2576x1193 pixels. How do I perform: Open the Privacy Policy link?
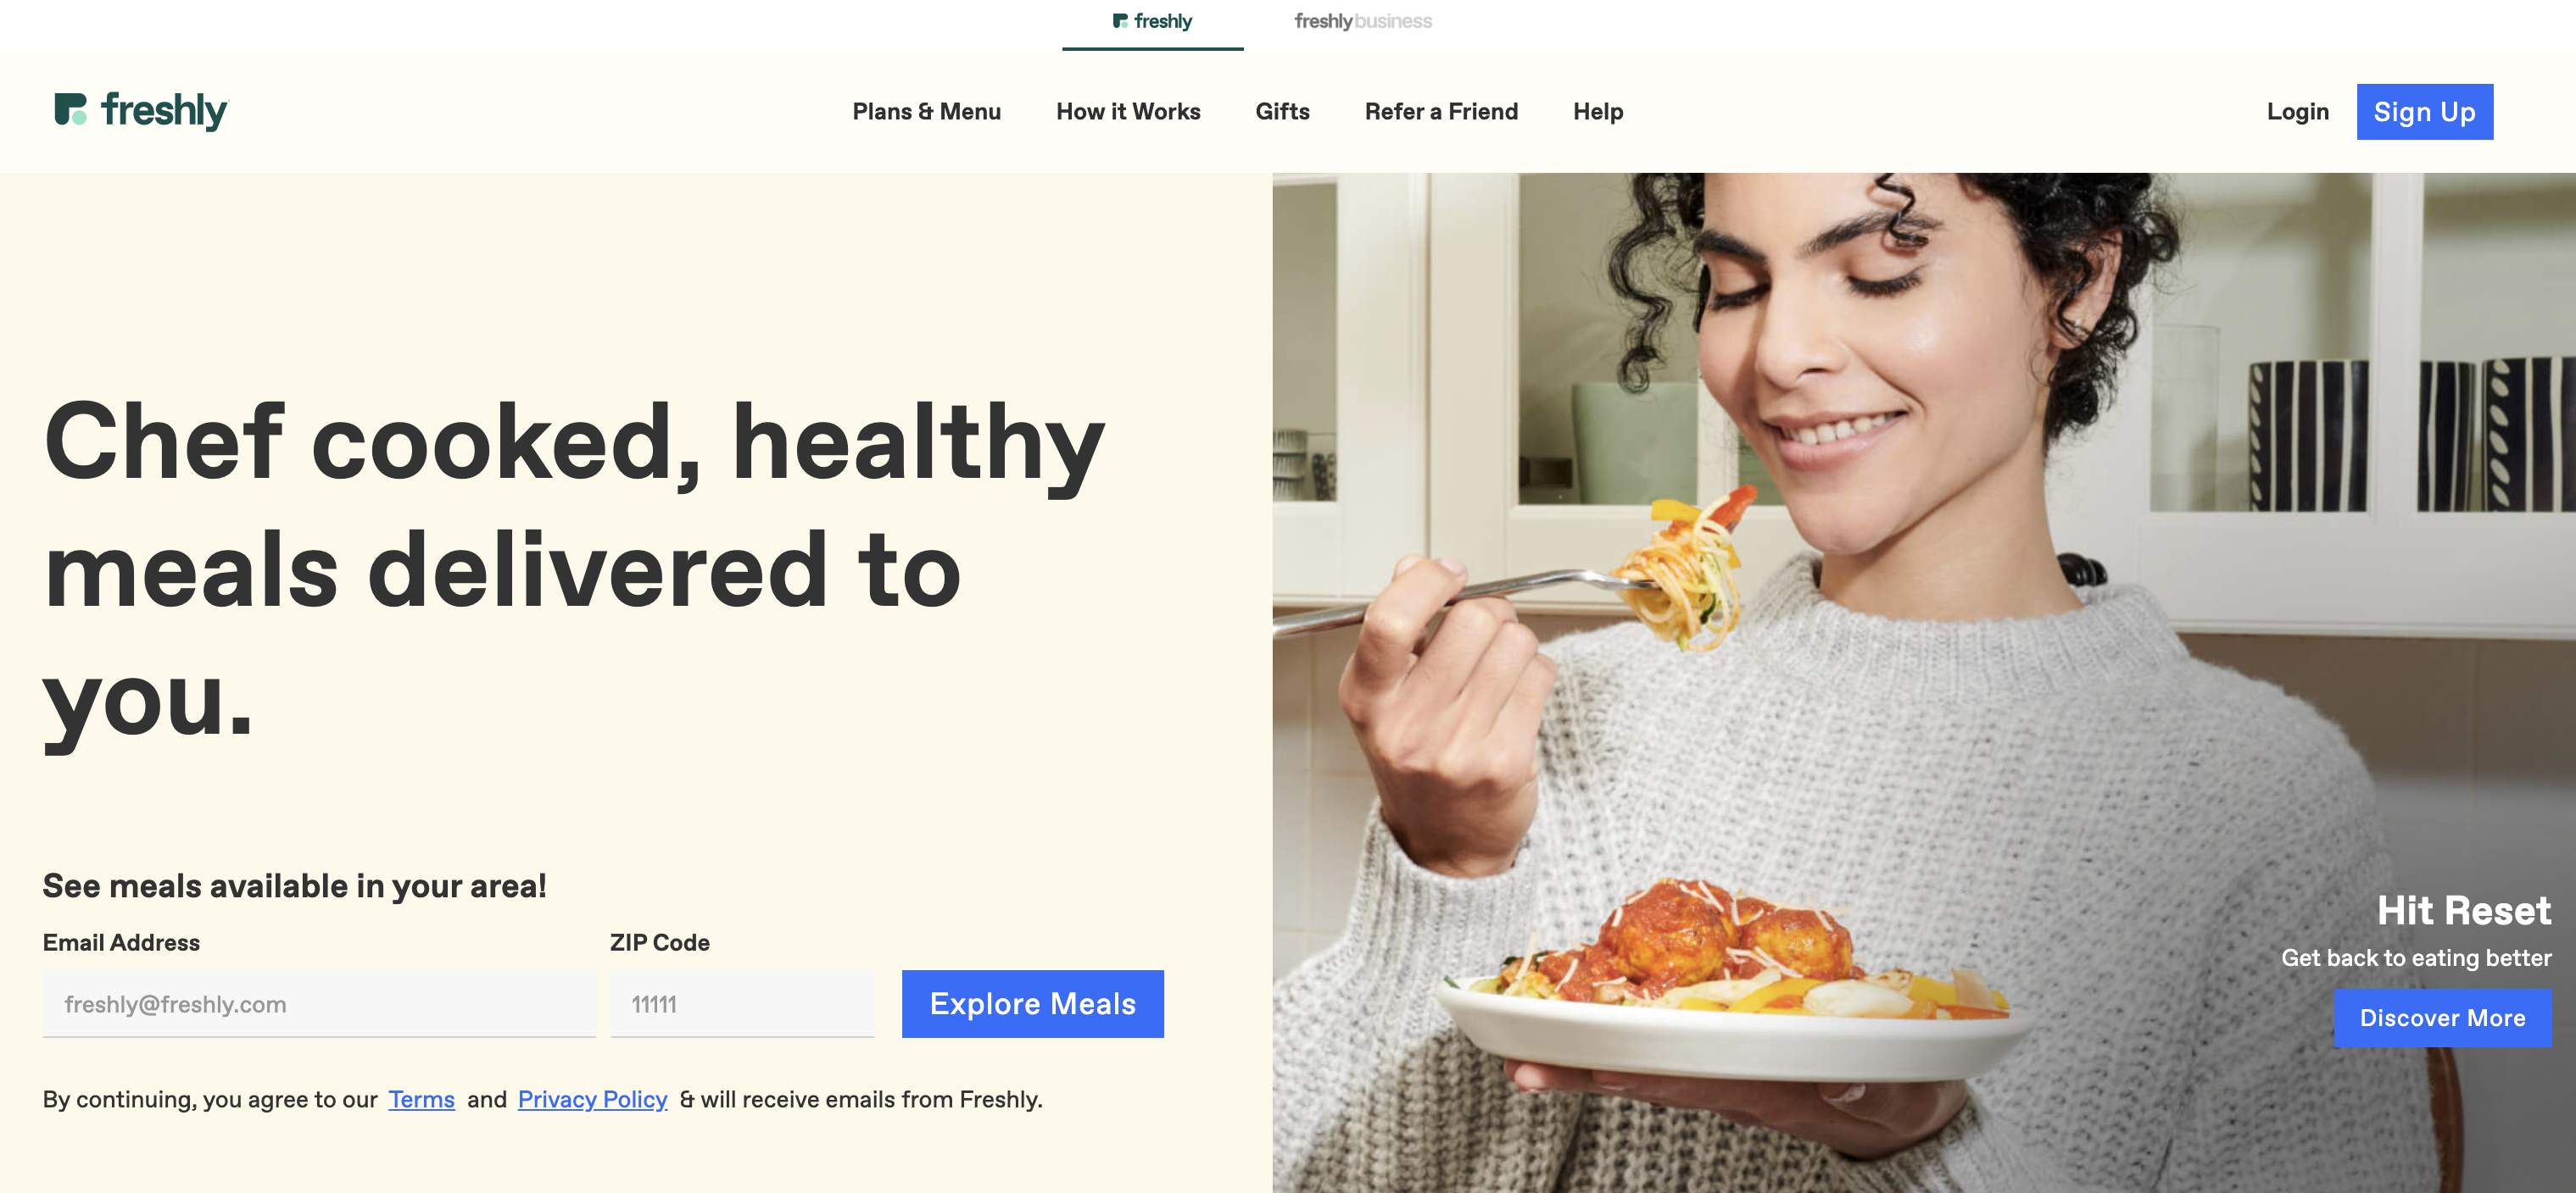(592, 1099)
